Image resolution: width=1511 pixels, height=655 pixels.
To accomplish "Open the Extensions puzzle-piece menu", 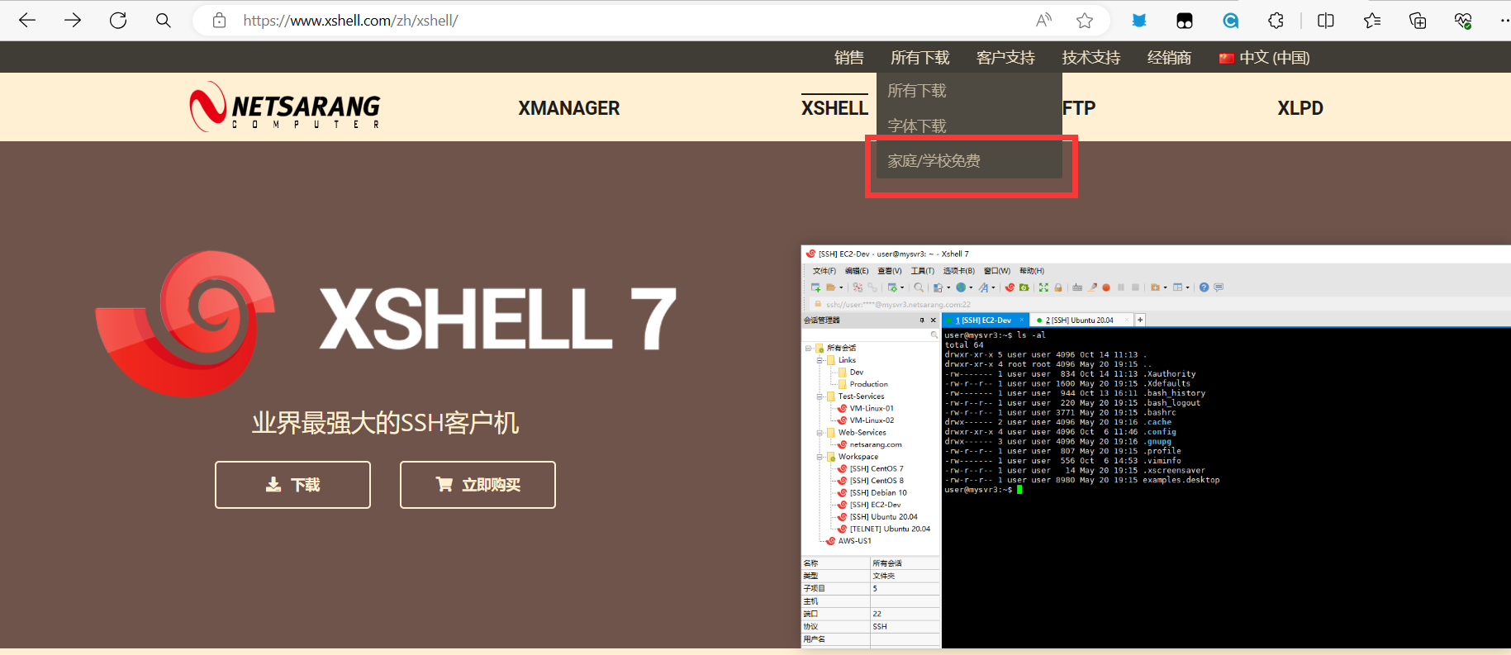I will [x=1276, y=21].
